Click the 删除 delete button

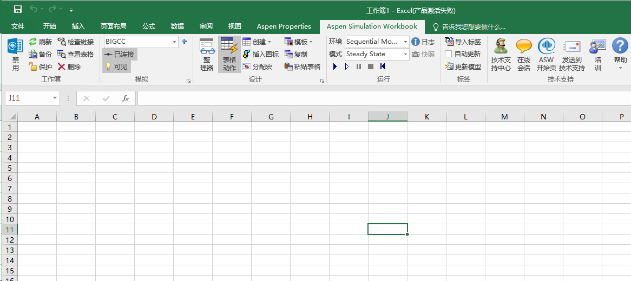pyautogui.click(x=69, y=66)
